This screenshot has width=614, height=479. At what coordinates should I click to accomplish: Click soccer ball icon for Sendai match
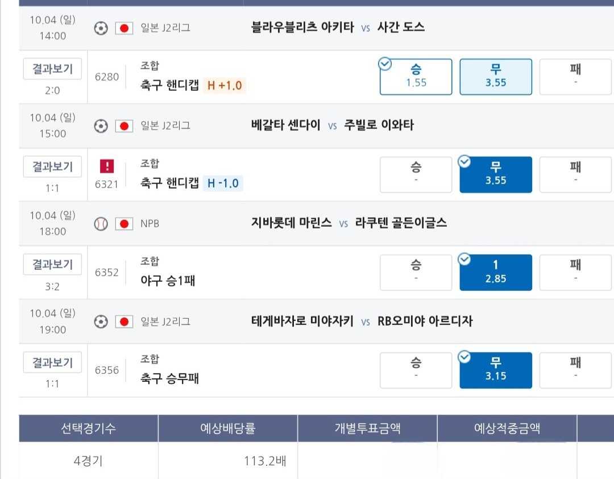101,126
